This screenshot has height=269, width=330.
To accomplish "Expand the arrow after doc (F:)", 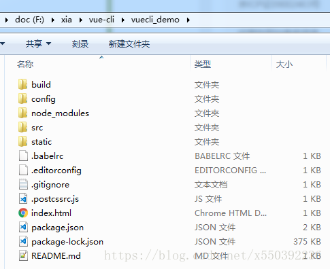I will coord(53,20).
